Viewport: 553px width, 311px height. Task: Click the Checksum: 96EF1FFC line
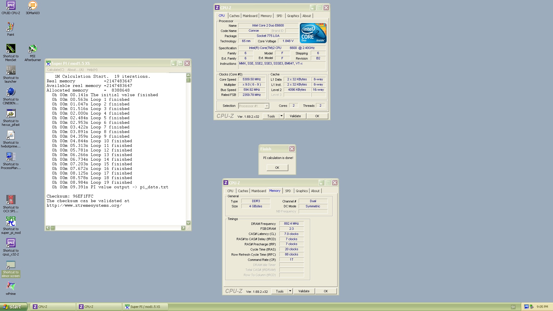(70, 196)
